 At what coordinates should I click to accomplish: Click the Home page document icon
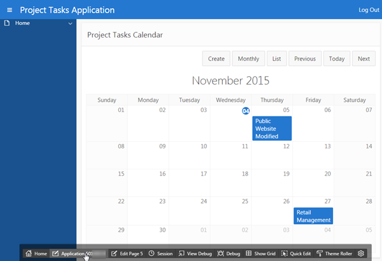[7, 23]
